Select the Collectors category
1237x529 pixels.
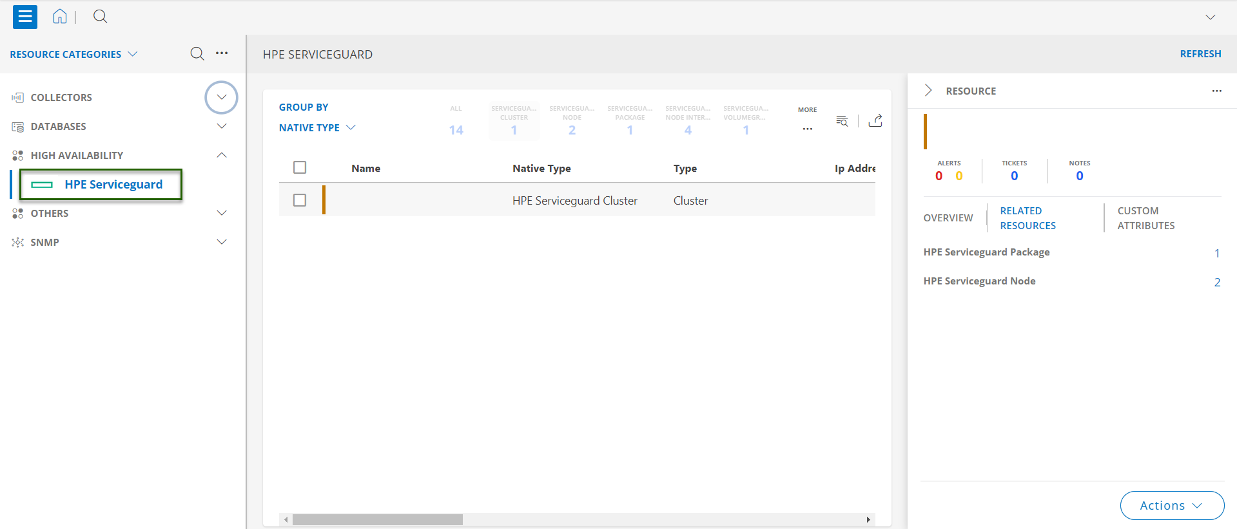61,98
